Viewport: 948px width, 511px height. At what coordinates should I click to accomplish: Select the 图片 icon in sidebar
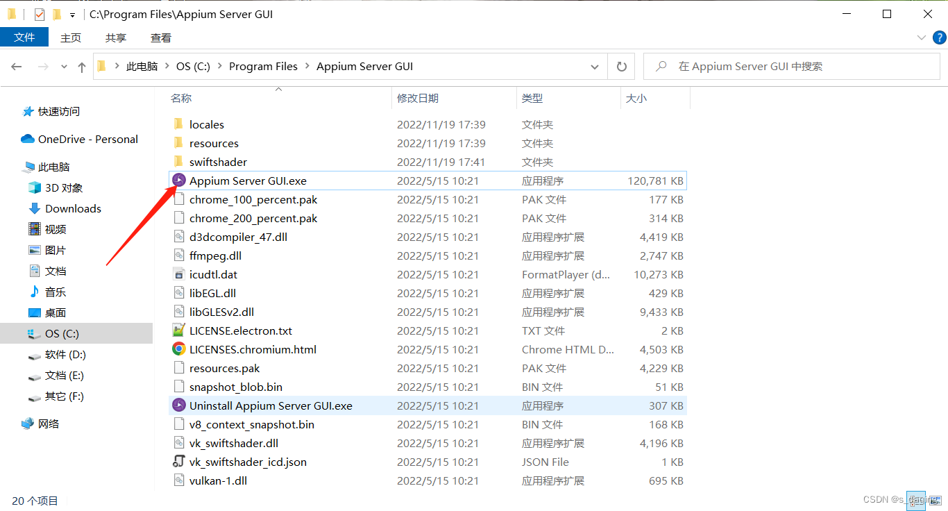coord(35,250)
